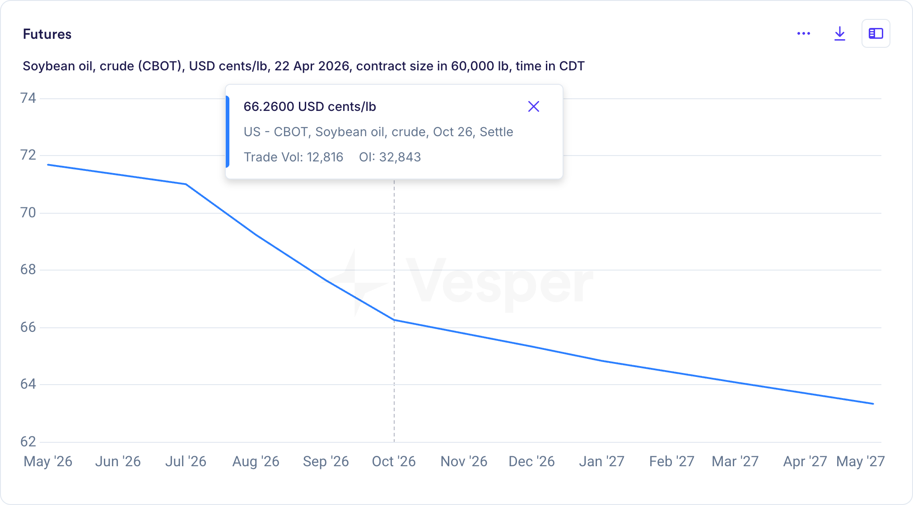The width and height of the screenshot is (913, 505).
Task: Click the Futures chart title
Action: pyautogui.click(x=47, y=34)
